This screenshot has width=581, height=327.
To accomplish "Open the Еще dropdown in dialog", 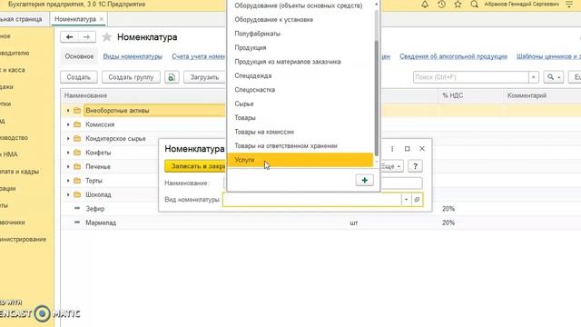I will tap(391, 166).
